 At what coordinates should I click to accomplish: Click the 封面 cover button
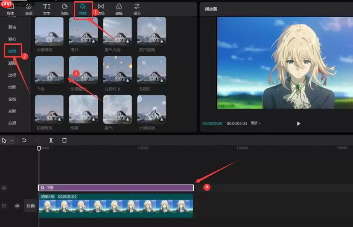point(31,206)
